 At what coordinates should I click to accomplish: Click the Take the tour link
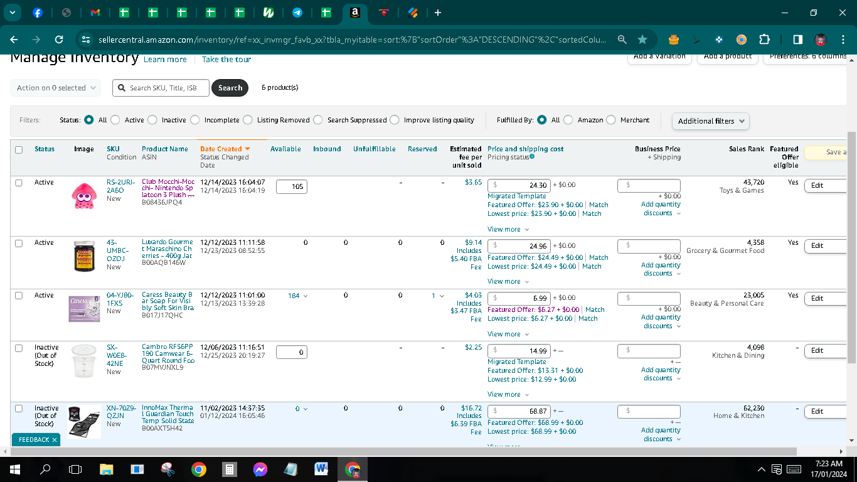coord(226,60)
